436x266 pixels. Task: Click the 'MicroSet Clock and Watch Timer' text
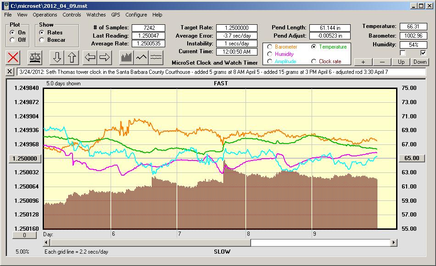tap(215, 63)
